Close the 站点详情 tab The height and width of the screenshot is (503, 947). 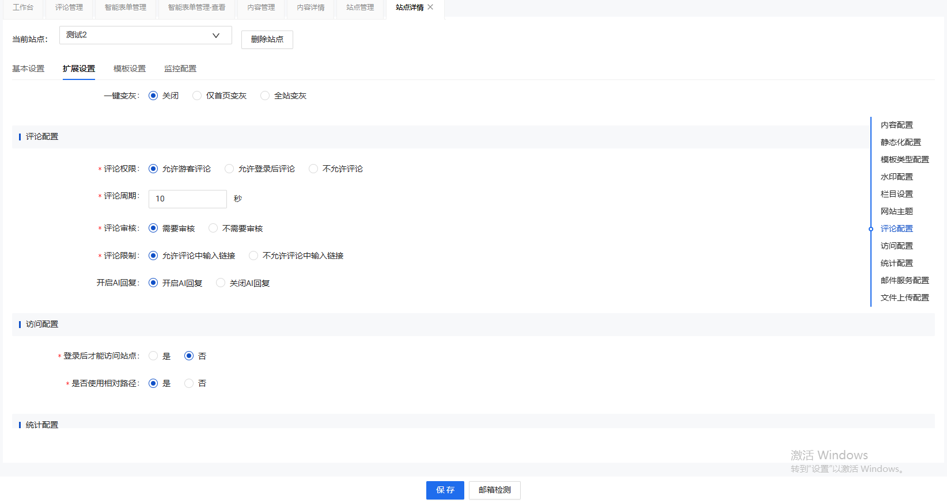430,7
